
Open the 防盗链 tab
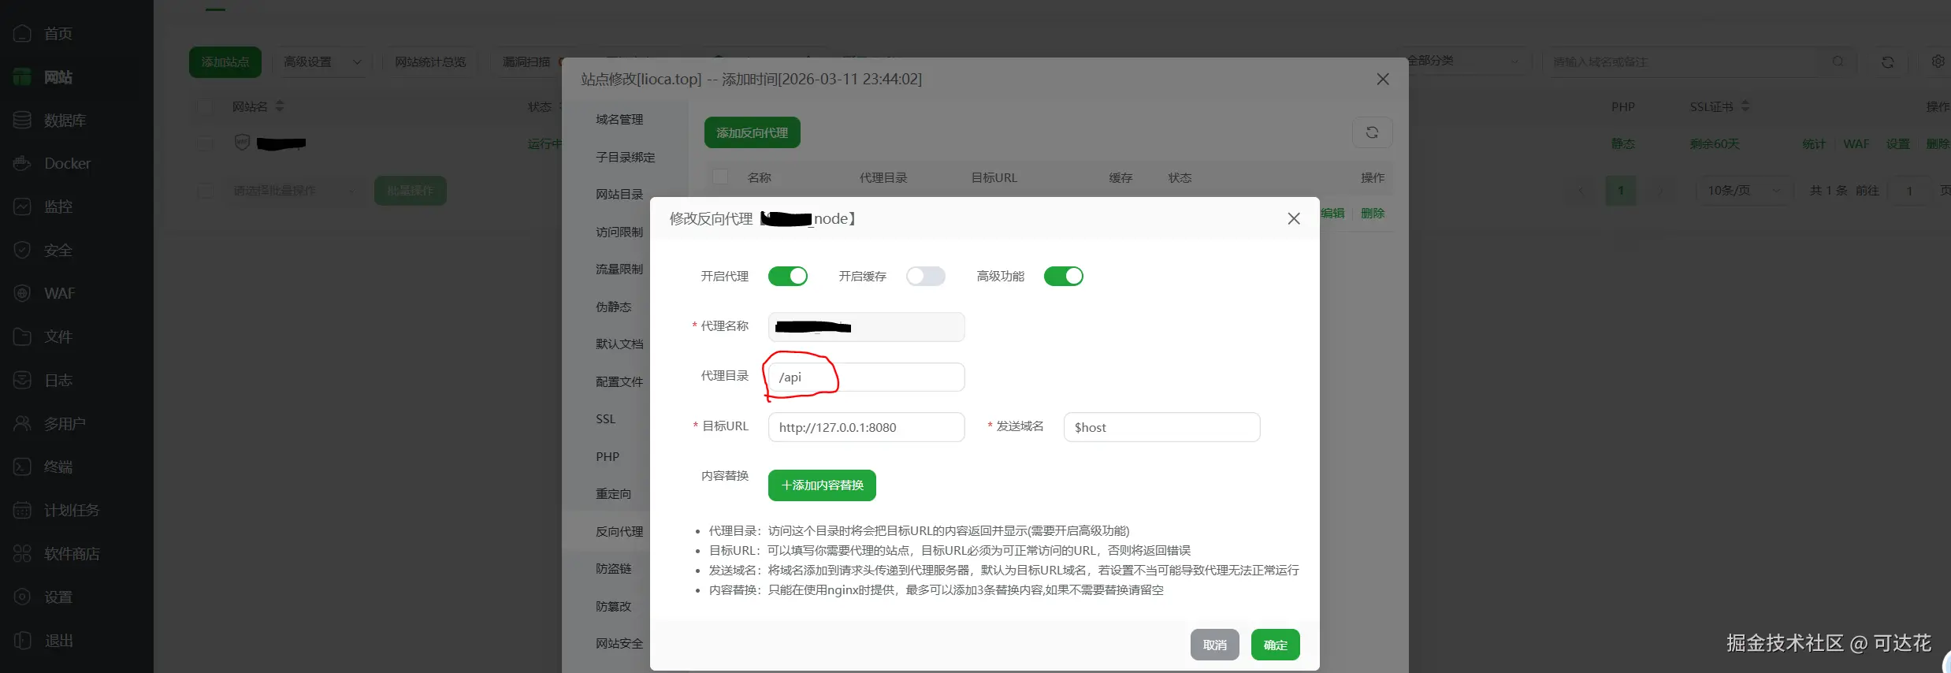pyautogui.click(x=613, y=568)
